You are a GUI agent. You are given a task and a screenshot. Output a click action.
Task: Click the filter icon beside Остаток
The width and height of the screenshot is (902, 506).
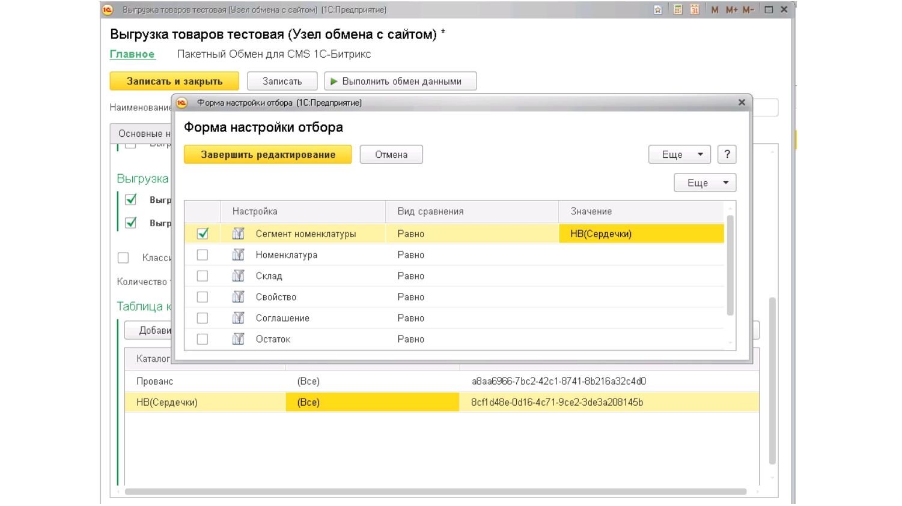point(238,339)
